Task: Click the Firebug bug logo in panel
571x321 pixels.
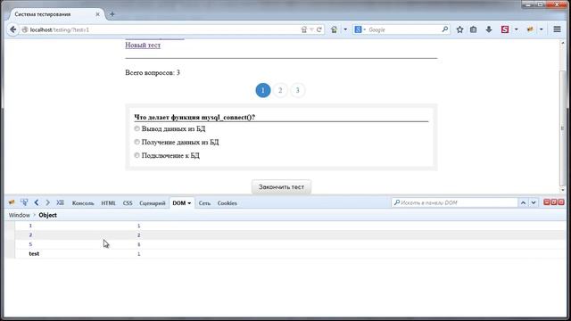Action: 12,202
